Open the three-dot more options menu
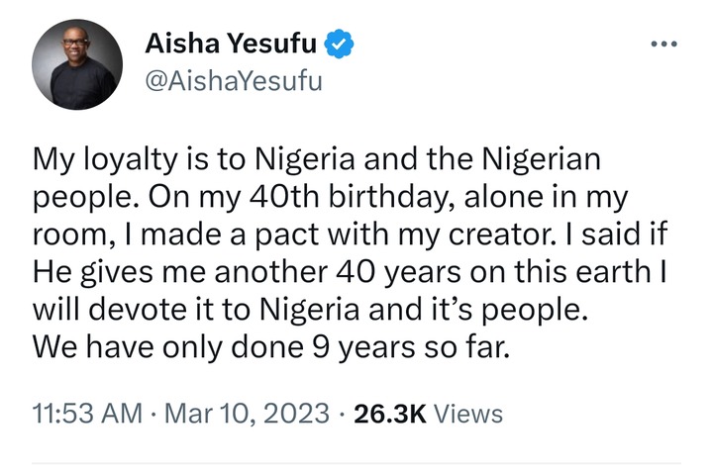713x471 pixels. point(663,45)
